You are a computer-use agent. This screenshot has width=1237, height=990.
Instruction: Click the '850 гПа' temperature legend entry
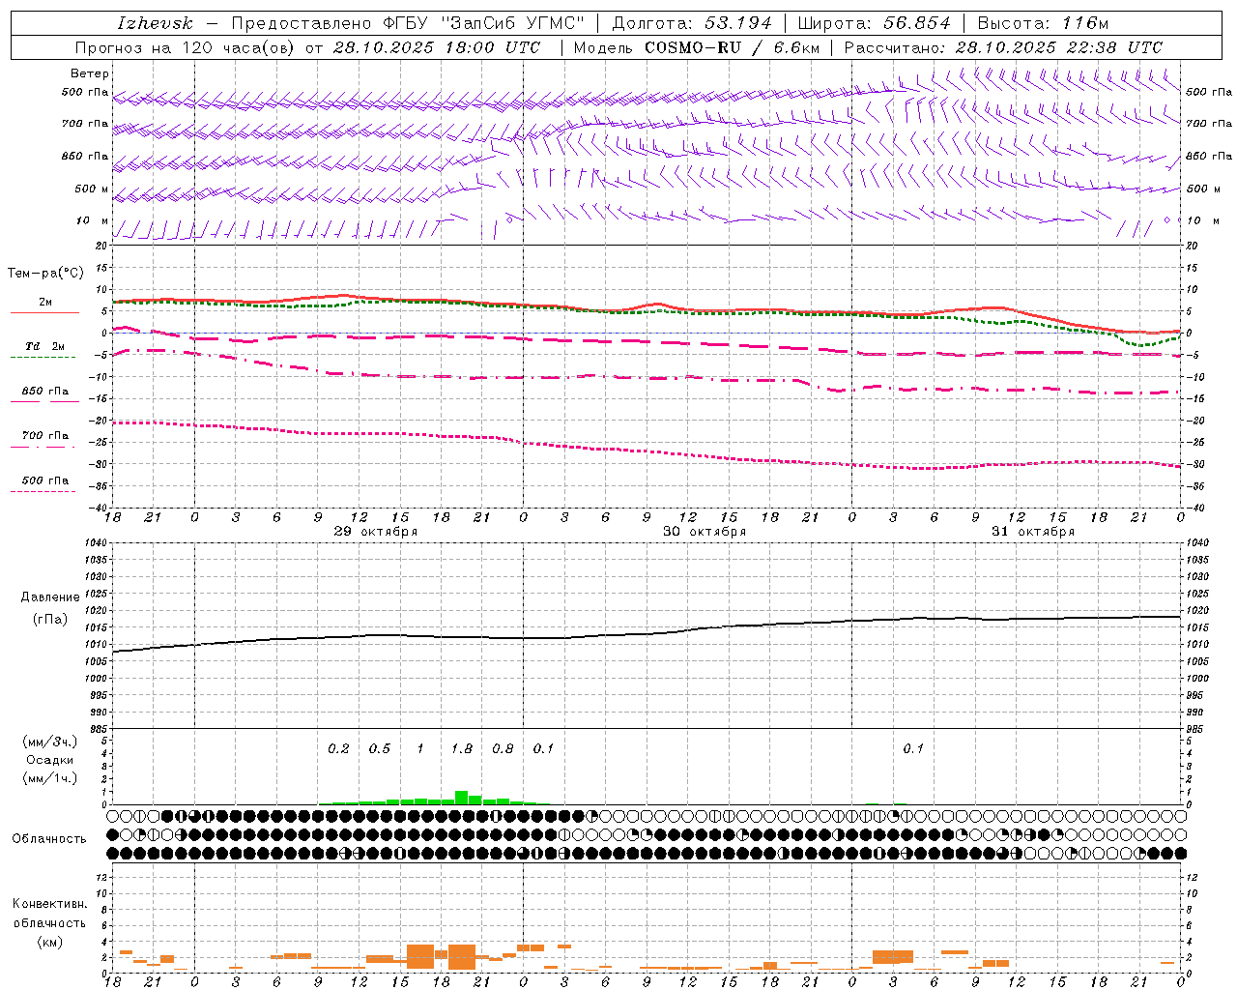[x=45, y=392]
